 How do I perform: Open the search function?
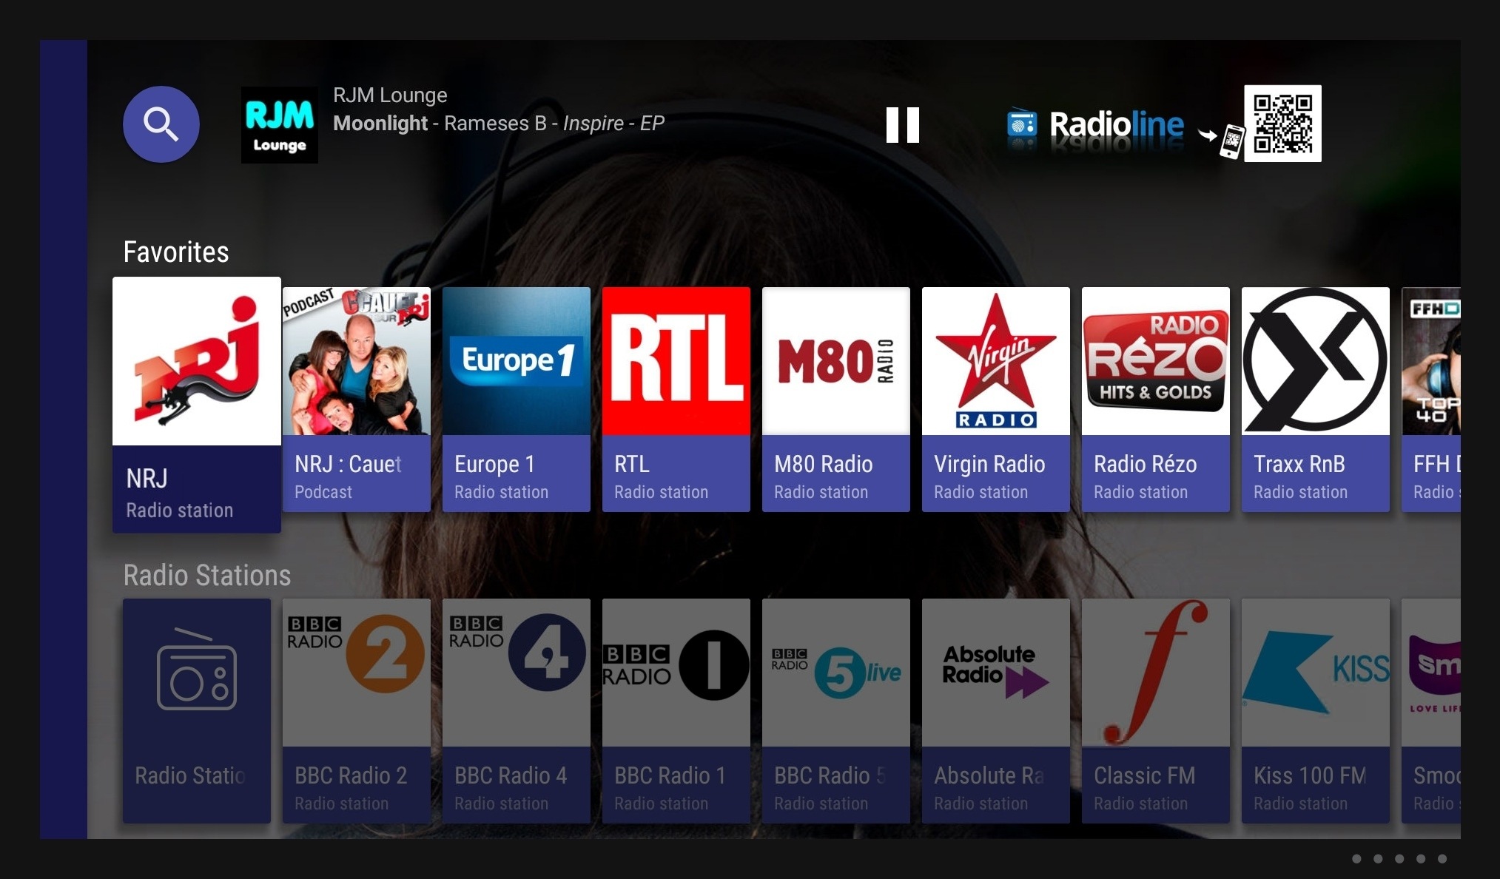161,124
